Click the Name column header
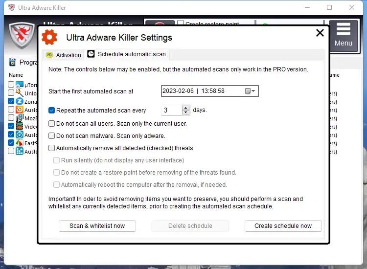This screenshot has height=269, width=367. [x=16, y=75]
